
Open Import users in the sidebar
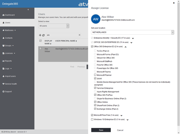(x=9, y=76)
